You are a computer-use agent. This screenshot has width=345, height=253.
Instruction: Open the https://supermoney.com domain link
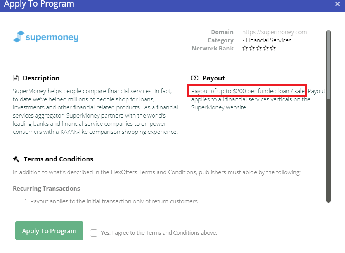pyautogui.click(x=274, y=32)
